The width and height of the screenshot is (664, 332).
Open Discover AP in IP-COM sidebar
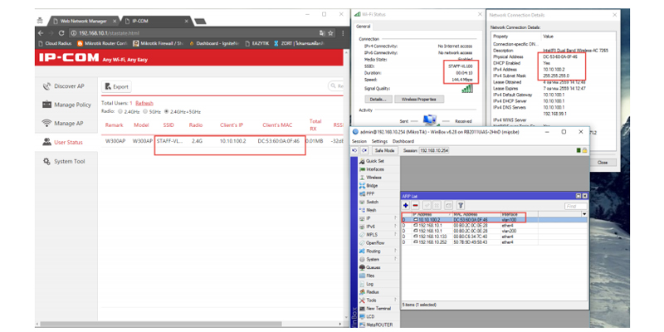click(65, 86)
